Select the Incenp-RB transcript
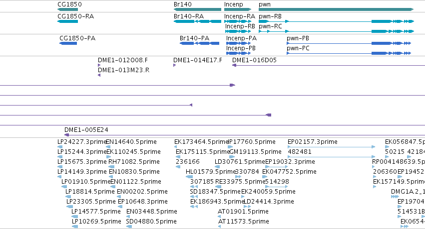Image resolution: width=425 pixels, height=229 pixels. (x=238, y=31)
